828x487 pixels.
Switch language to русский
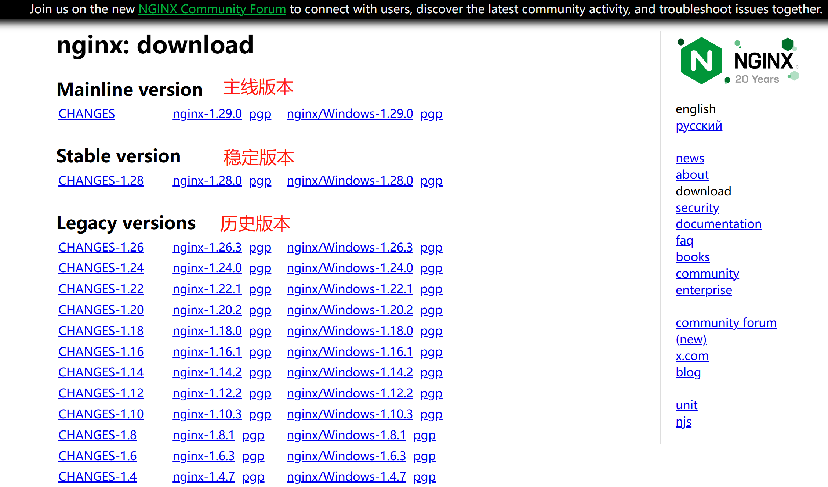click(698, 126)
